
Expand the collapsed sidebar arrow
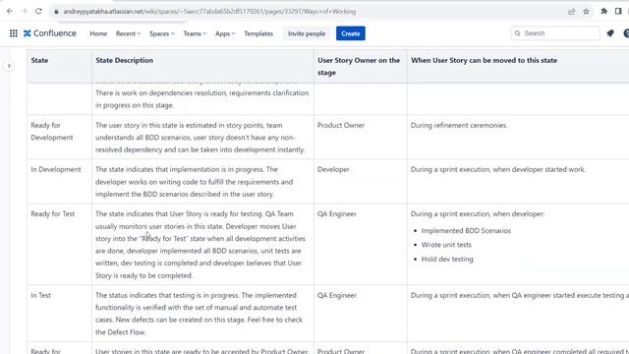click(9, 66)
